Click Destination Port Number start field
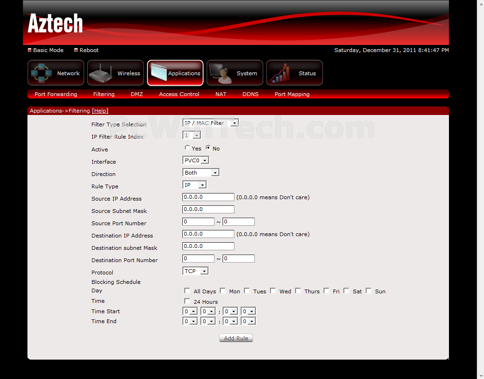 tap(198, 259)
